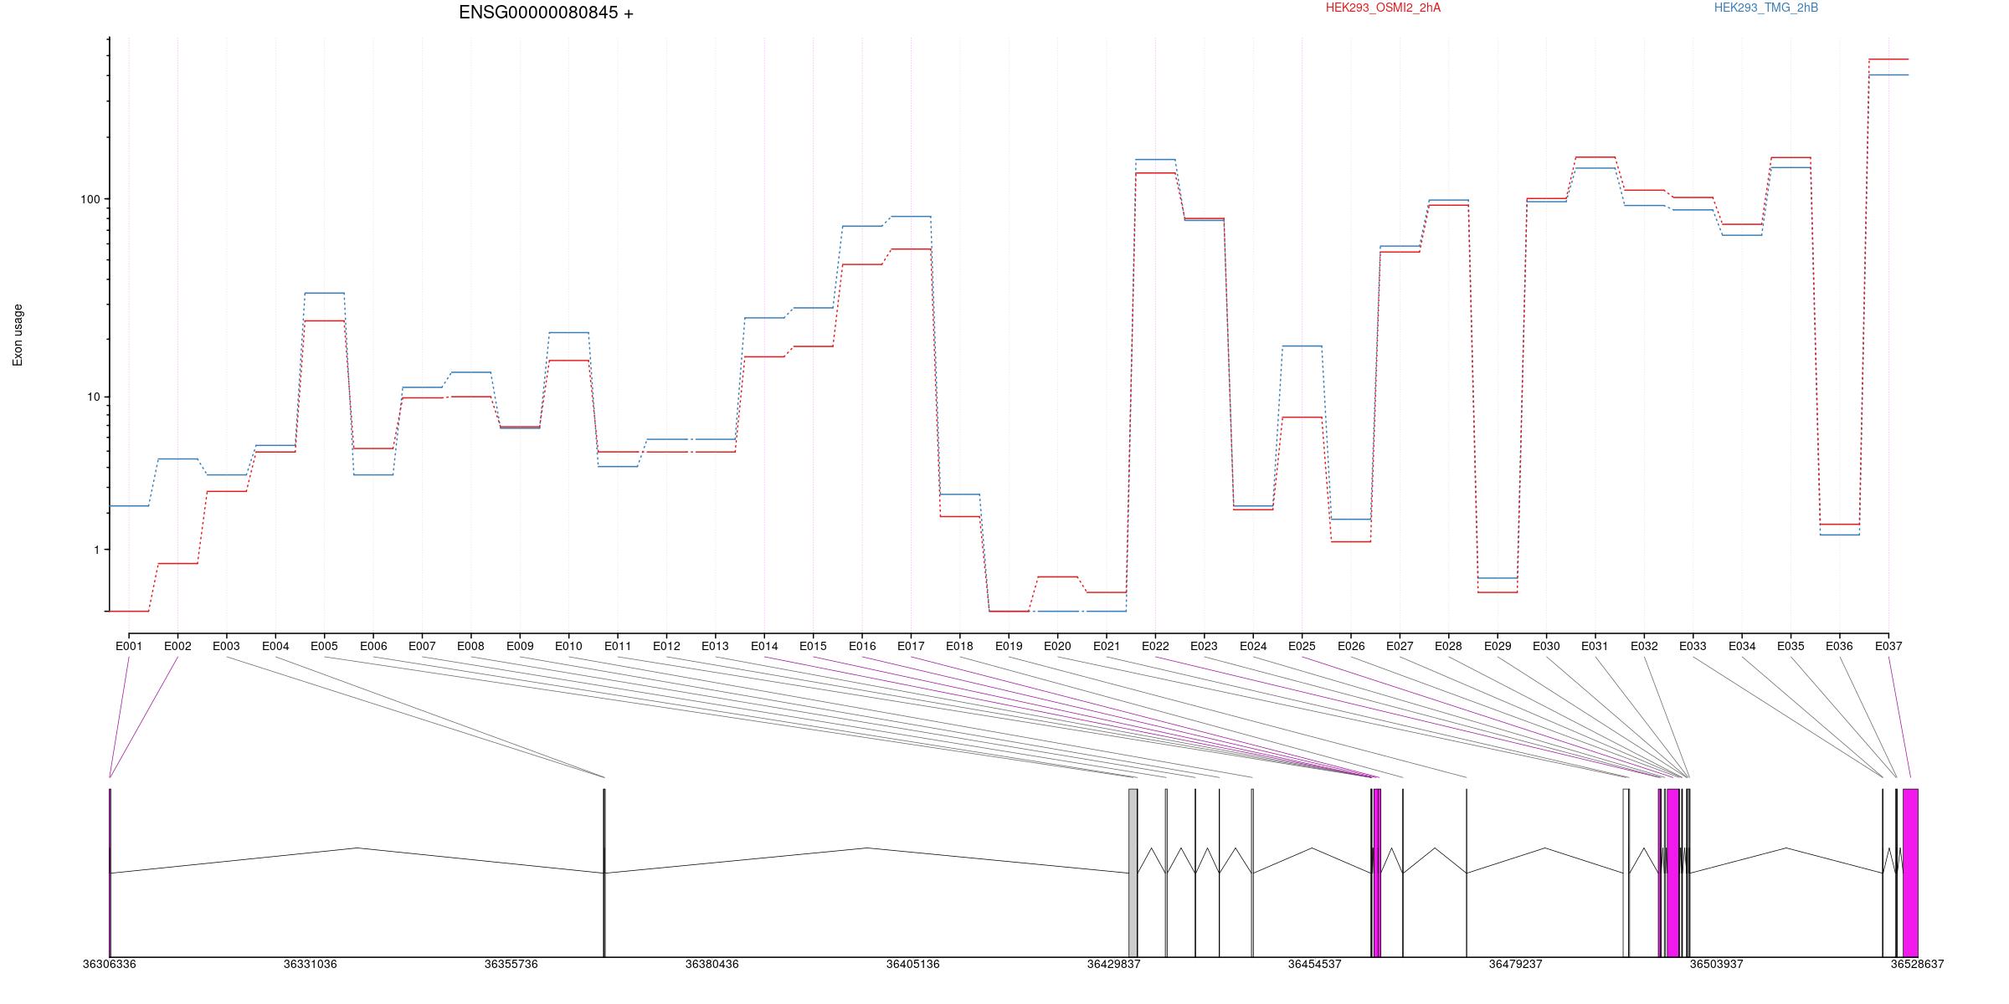
Task: Click exon label E020
Action: pos(1057,646)
